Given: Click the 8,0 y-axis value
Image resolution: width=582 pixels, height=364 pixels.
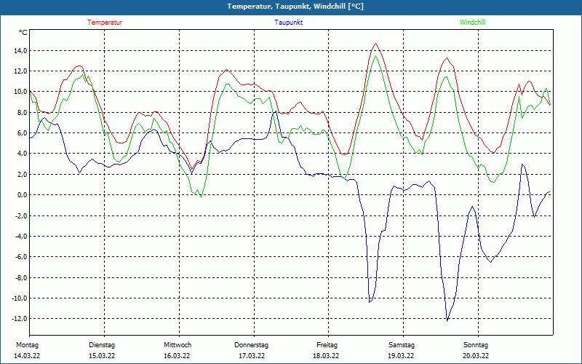Looking at the screenshot, I should click(22, 113).
